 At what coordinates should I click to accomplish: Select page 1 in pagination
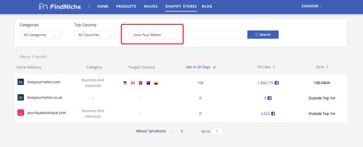tap(182, 131)
